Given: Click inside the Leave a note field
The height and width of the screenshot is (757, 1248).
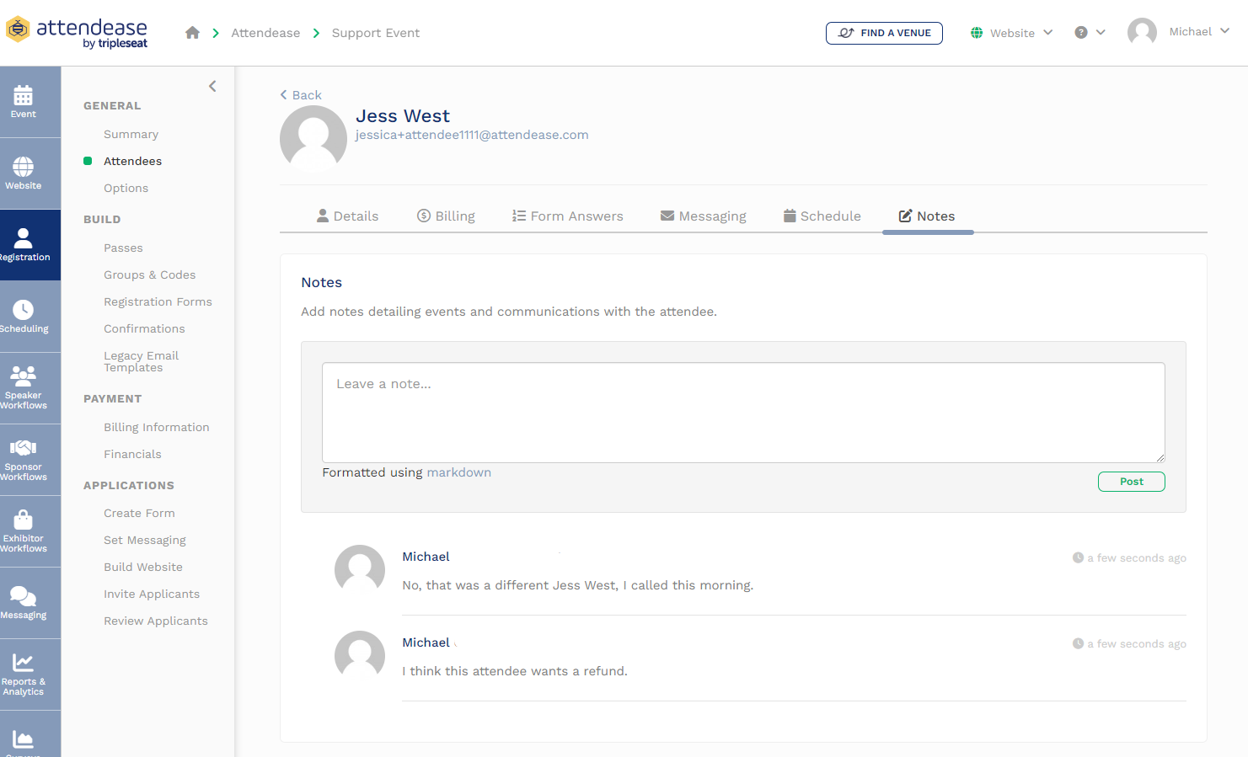Looking at the screenshot, I should [743, 413].
